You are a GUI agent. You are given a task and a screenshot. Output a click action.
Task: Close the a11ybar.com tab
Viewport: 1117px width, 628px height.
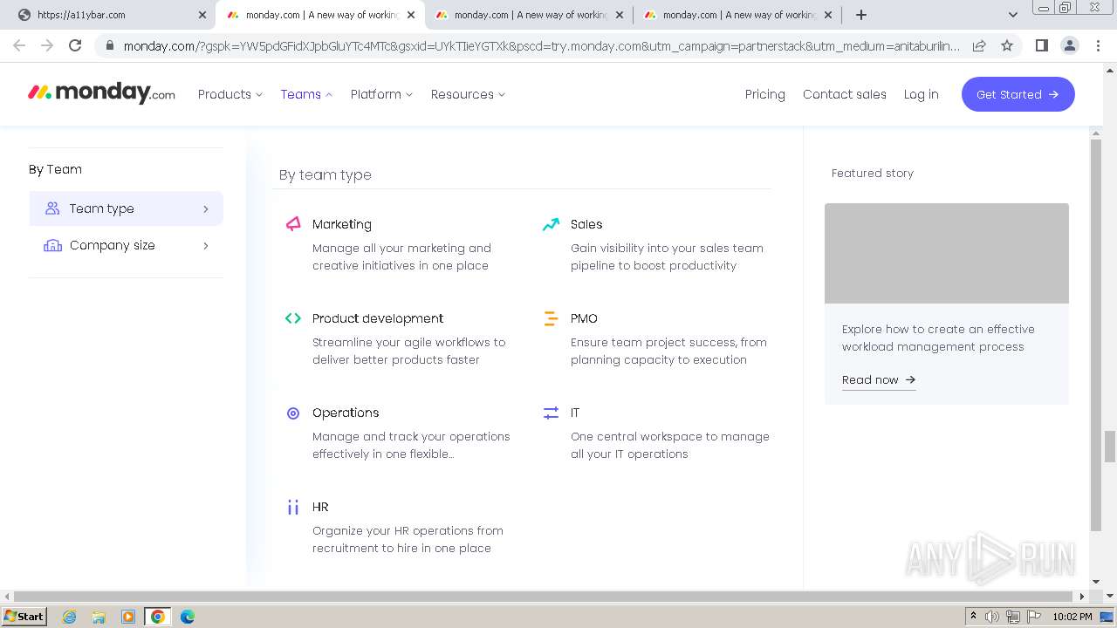pos(202,15)
